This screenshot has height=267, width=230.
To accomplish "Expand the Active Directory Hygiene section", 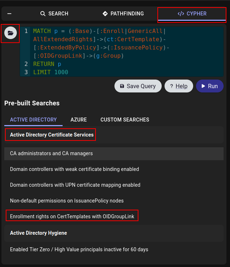I will [x=39, y=233].
